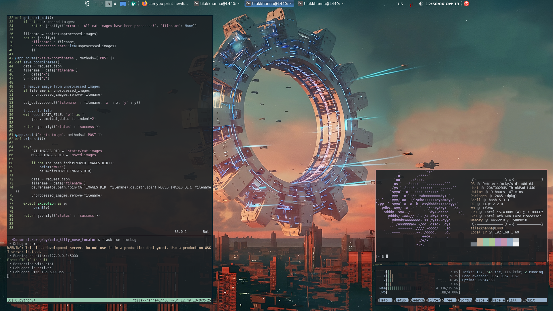Screen dimensions: 553x311
Task: Click the show desktop icon
Action: (123, 4)
